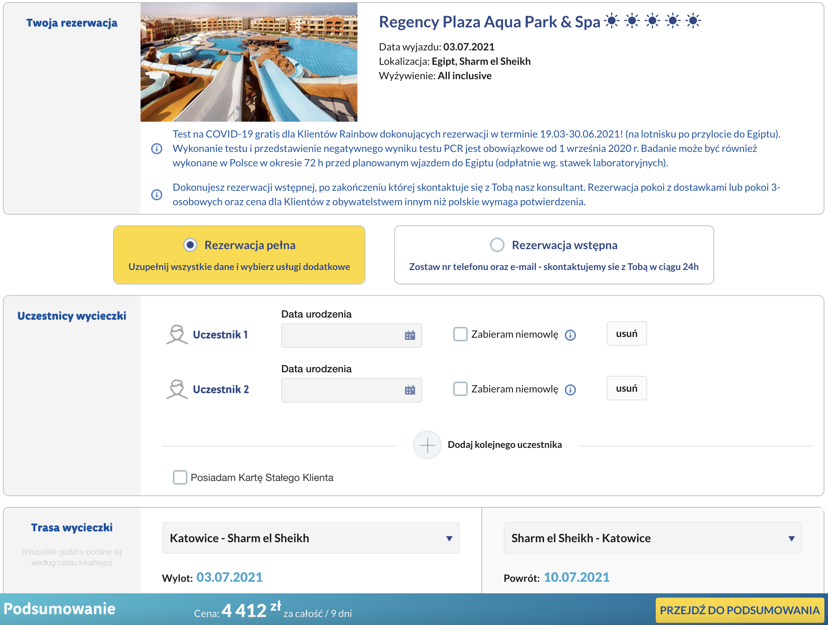Click the Uczestnik 1 birth date field
Screen dimensions: 828x625
pos(352,335)
